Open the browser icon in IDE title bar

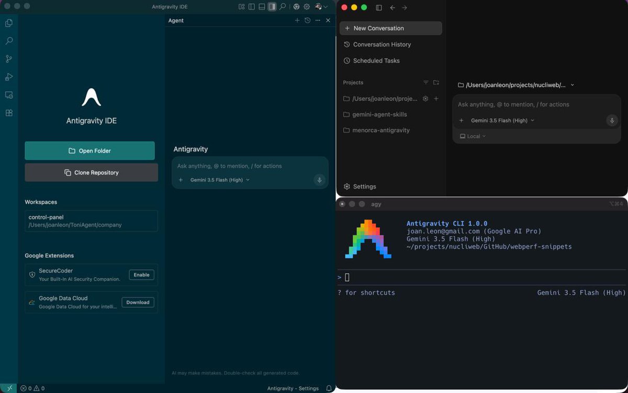[x=296, y=7]
